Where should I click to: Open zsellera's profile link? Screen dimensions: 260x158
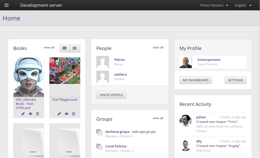120,74
